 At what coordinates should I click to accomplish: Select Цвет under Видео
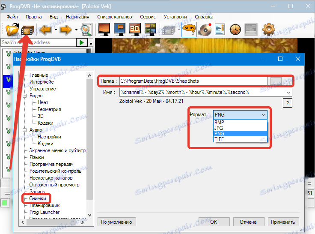pos(43,102)
